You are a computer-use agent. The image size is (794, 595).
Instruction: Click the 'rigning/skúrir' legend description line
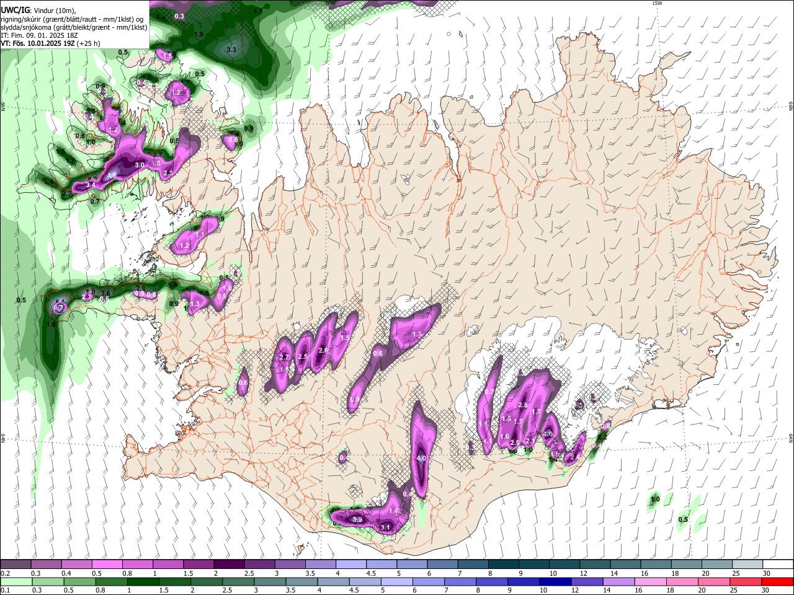pyautogui.click(x=72, y=19)
